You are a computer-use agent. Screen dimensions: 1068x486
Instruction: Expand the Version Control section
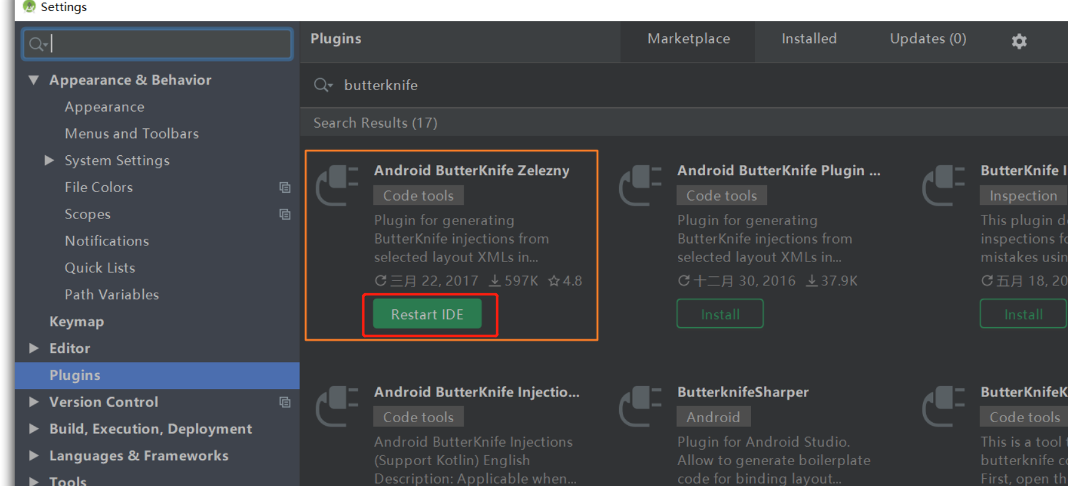coord(34,402)
